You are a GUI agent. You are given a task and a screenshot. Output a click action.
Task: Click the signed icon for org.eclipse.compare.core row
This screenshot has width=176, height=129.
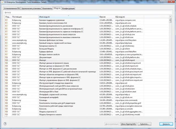[x=6, y=20]
